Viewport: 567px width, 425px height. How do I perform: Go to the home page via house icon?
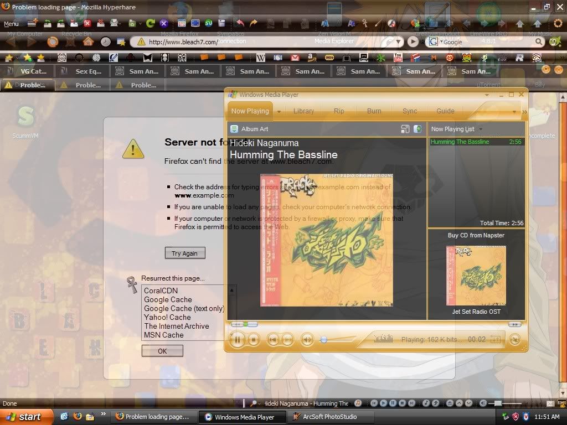pyautogui.click(x=88, y=42)
